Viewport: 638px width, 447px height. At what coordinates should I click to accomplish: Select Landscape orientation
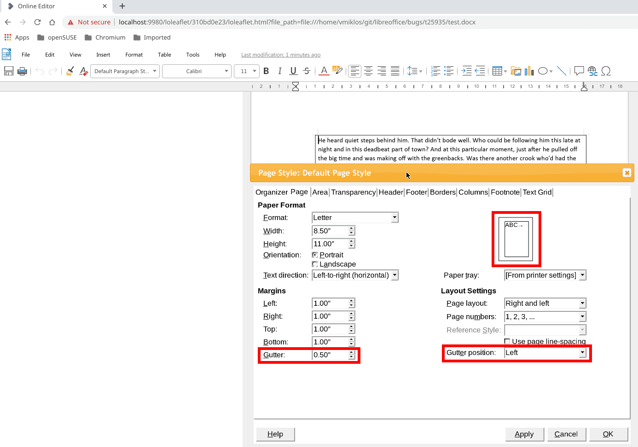[x=315, y=264]
